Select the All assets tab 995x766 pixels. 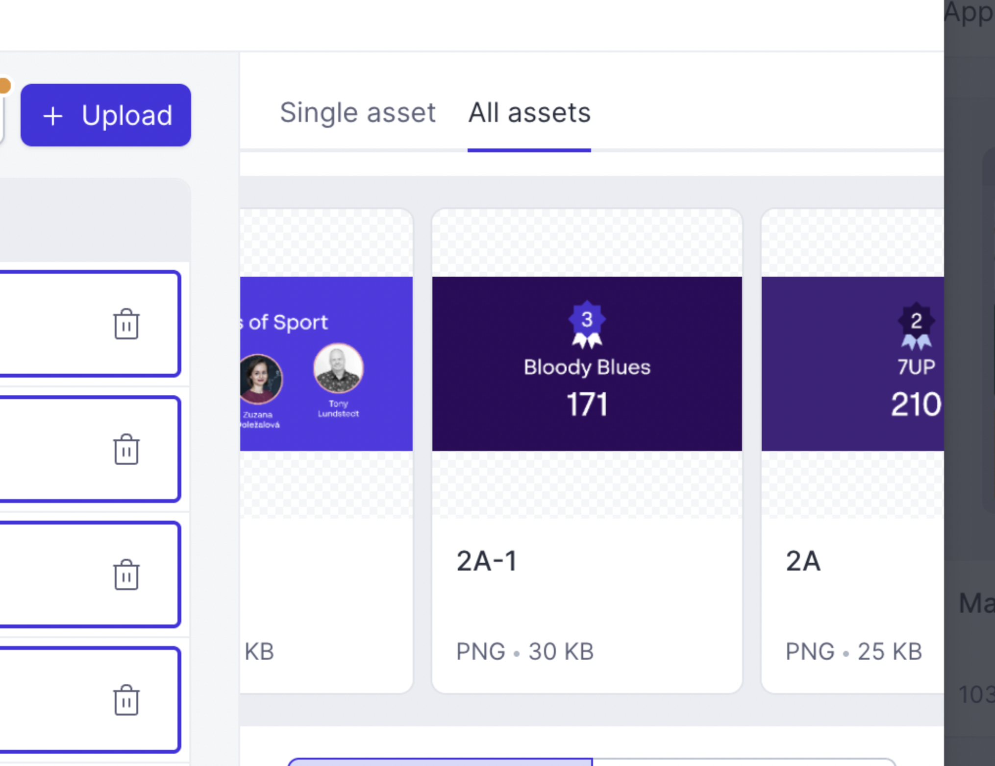tap(529, 113)
